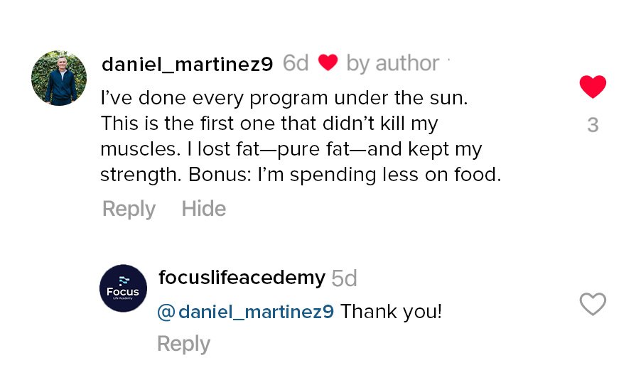This screenshot has height=392, width=636.
Task: Select the 'Thank you!' reply text
Action: click(x=392, y=312)
